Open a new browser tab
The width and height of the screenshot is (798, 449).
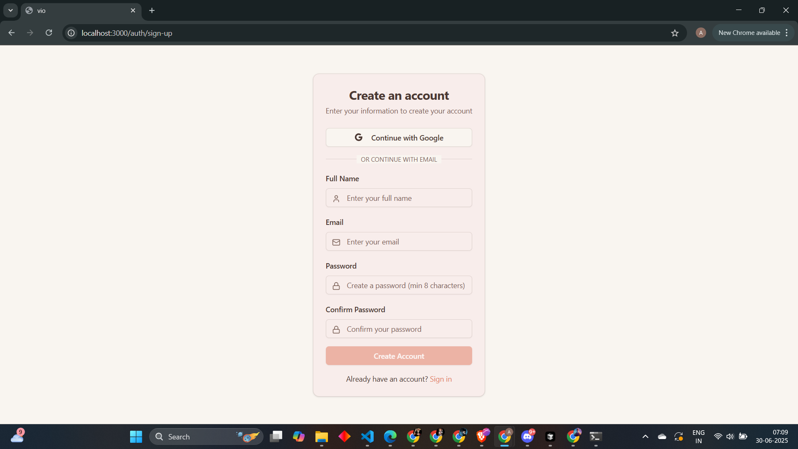click(x=152, y=10)
